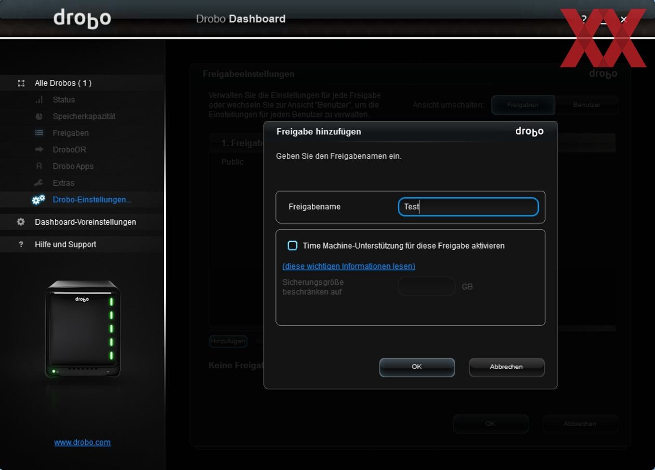Select Freigaben in the sidebar

(71, 133)
